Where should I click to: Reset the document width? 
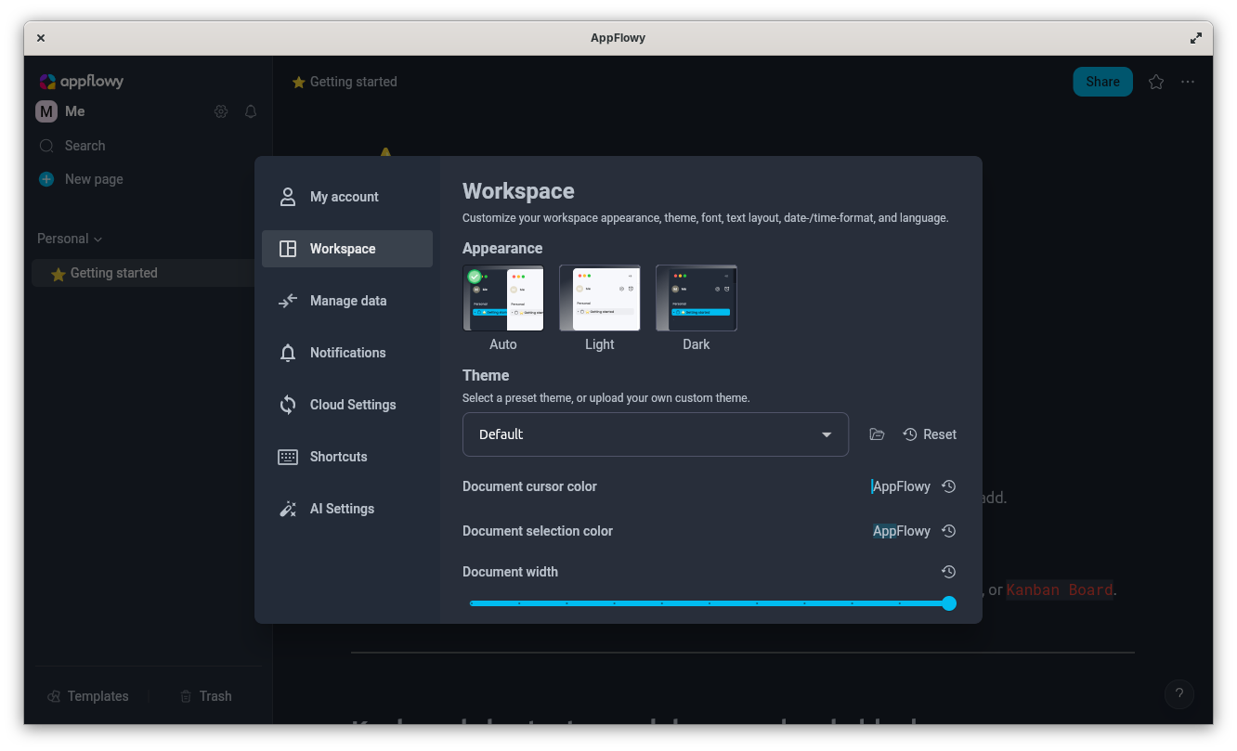948,572
